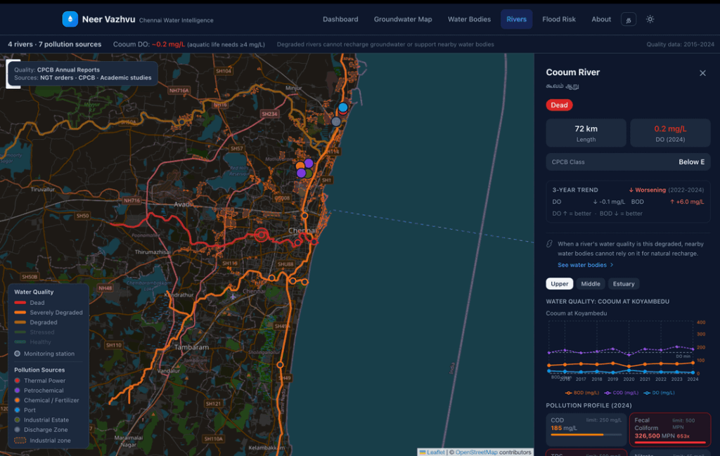Viewport: 720px width, 456px height.
Task: Click the red pulsing monitoring station on the river
Action: (x=260, y=235)
